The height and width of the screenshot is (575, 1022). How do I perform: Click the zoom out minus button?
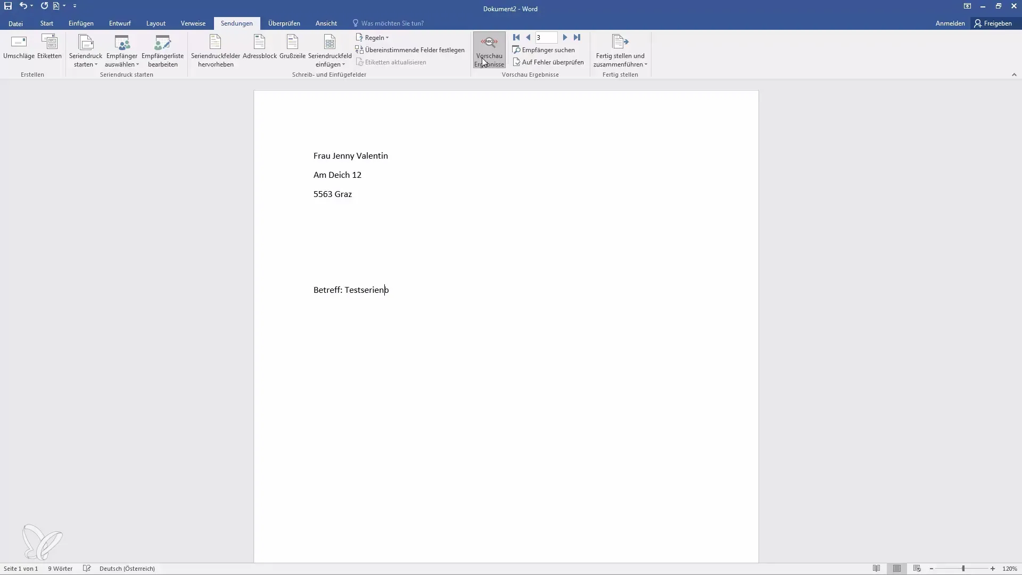point(932,569)
